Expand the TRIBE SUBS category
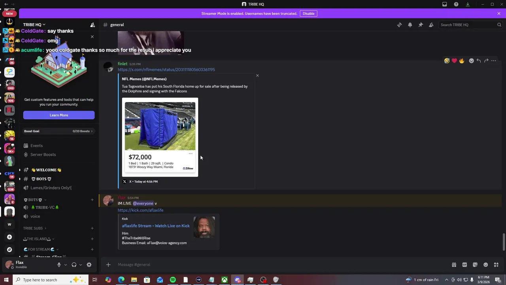This screenshot has height=285, width=506. click(x=34, y=228)
